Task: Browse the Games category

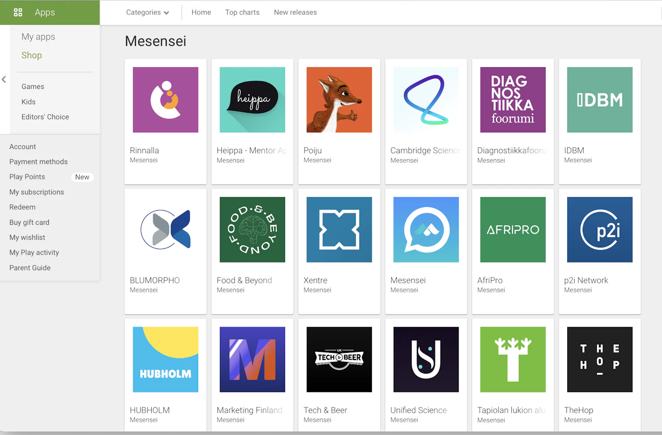Action: point(33,87)
